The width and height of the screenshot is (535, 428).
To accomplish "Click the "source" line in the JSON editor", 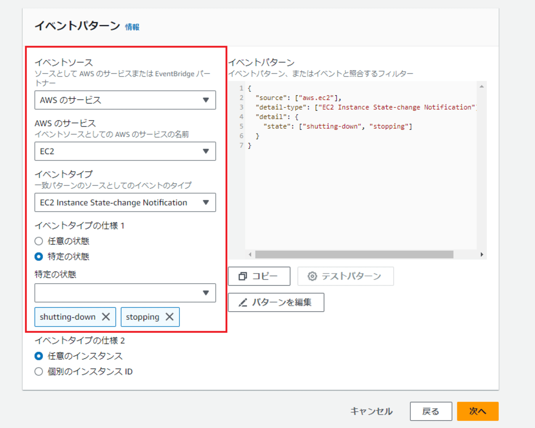I will click(299, 98).
